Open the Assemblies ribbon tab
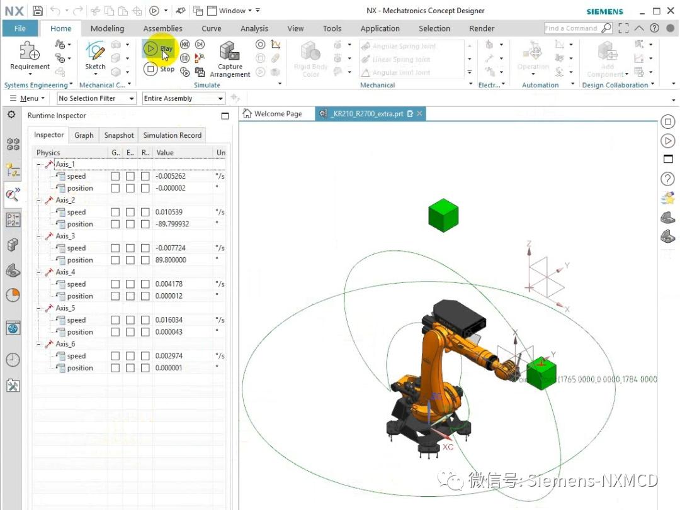680x510 pixels. 162,28
